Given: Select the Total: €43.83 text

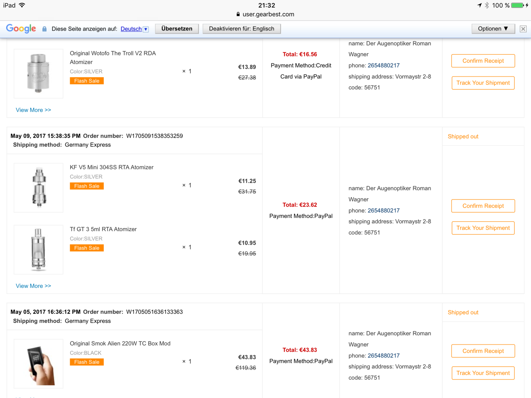Looking at the screenshot, I should tap(300, 350).
